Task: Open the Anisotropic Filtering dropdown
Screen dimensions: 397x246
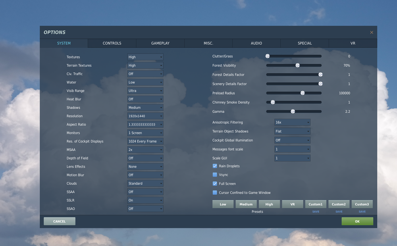Action: click(x=292, y=122)
